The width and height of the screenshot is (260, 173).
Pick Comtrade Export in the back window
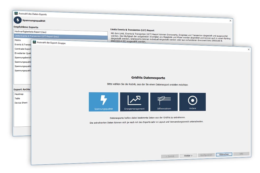[x=23, y=49]
